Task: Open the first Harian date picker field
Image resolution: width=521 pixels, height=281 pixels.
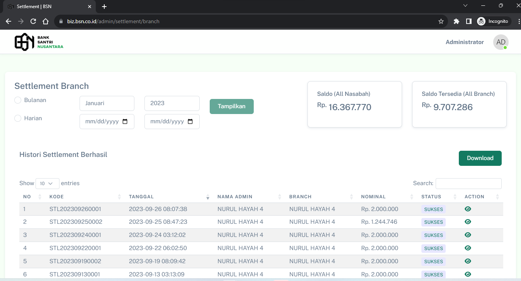Action: pos(107,121)
